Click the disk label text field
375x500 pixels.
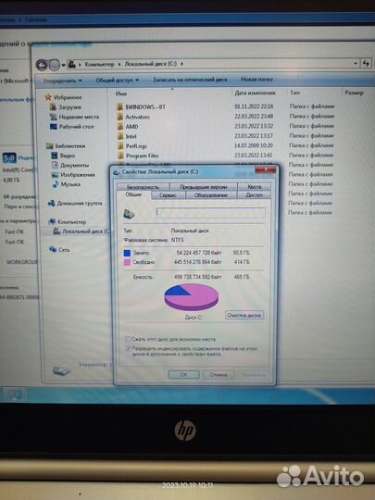[x=210, y=213]
